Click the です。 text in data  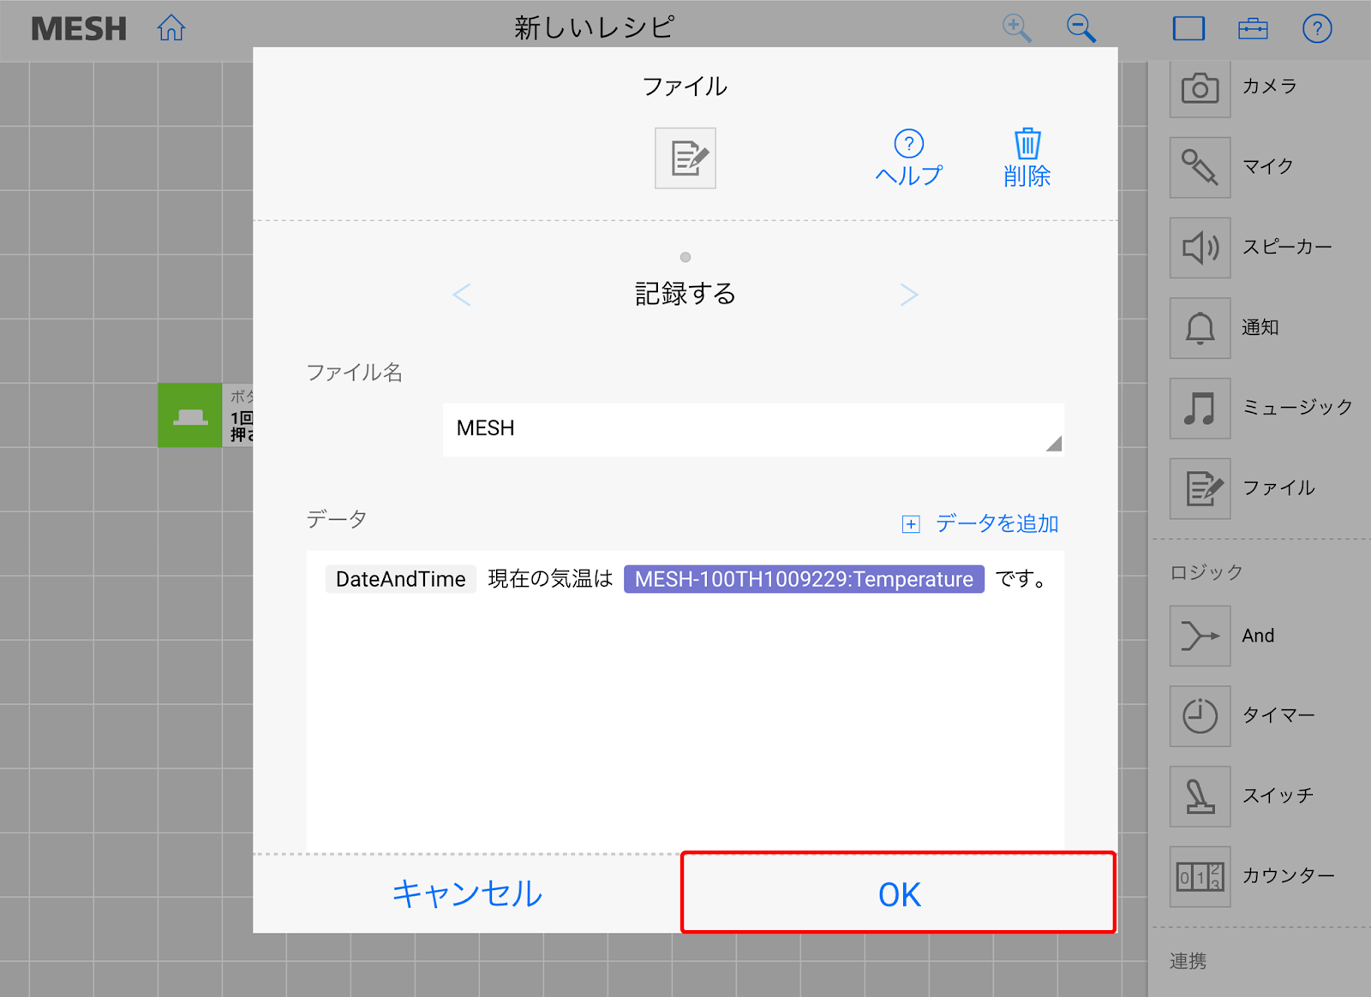(1021, 579)
